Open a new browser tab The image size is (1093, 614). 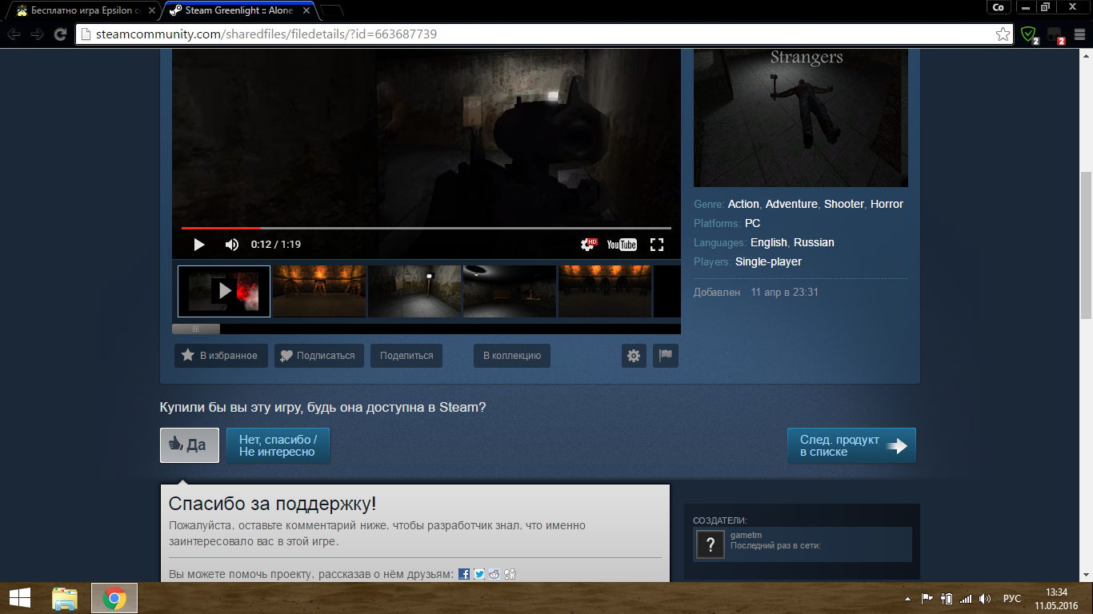pyautogui.click(x=331, y=11)
